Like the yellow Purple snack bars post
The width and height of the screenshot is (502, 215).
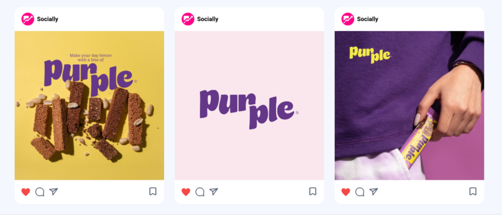coord(26,192)
